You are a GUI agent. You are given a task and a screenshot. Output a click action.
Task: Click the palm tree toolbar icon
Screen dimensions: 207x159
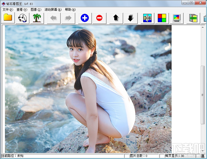(37, 18)
